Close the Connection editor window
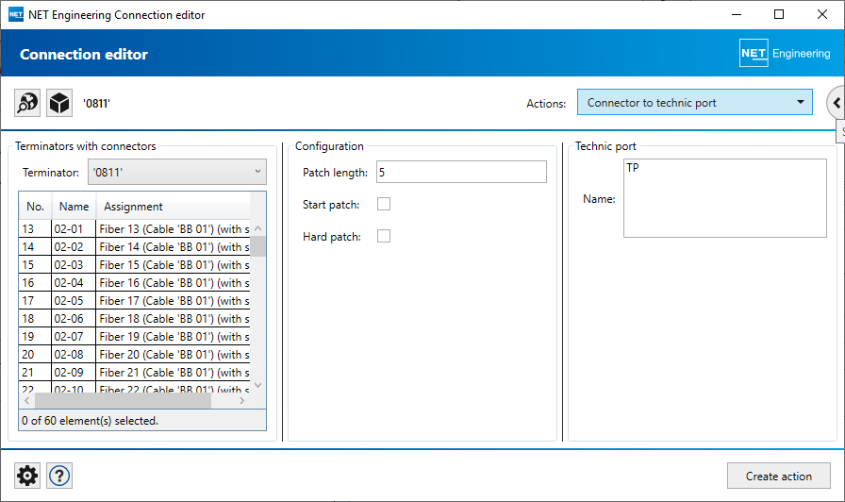Image resolution: width=845 pixels, height=502 pixels. [x=821, y=14]
